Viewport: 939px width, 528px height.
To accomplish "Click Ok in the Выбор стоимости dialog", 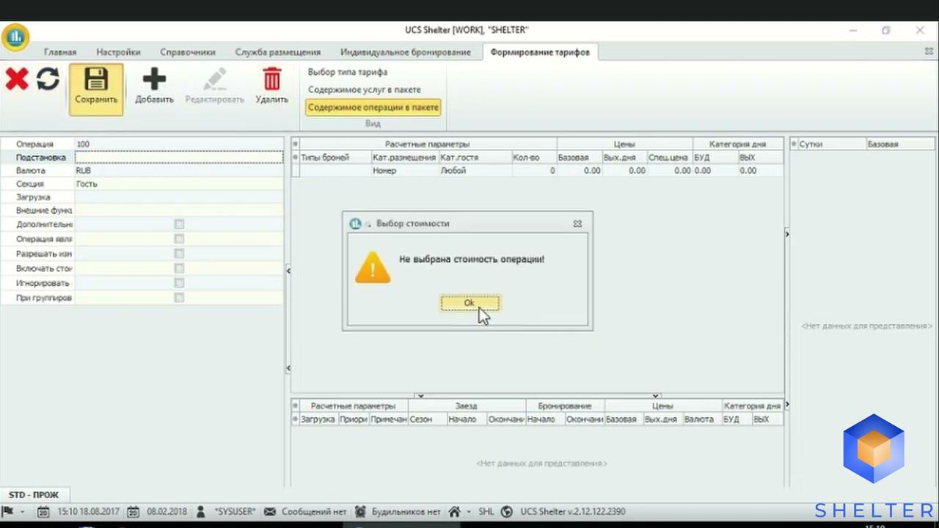I will (x=469, y=303).
